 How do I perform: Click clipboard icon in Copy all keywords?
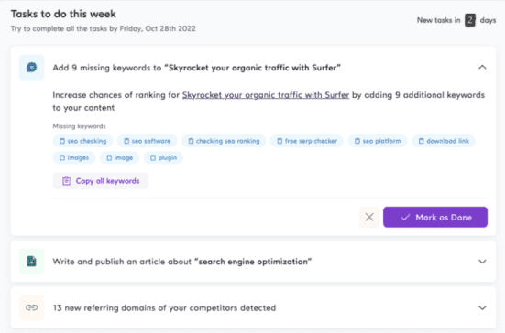click(x=66, y=181)
